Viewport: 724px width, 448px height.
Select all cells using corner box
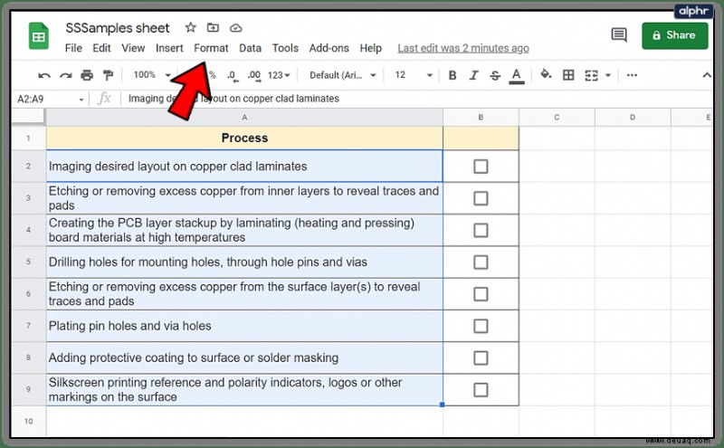click(x=28, y=118)
